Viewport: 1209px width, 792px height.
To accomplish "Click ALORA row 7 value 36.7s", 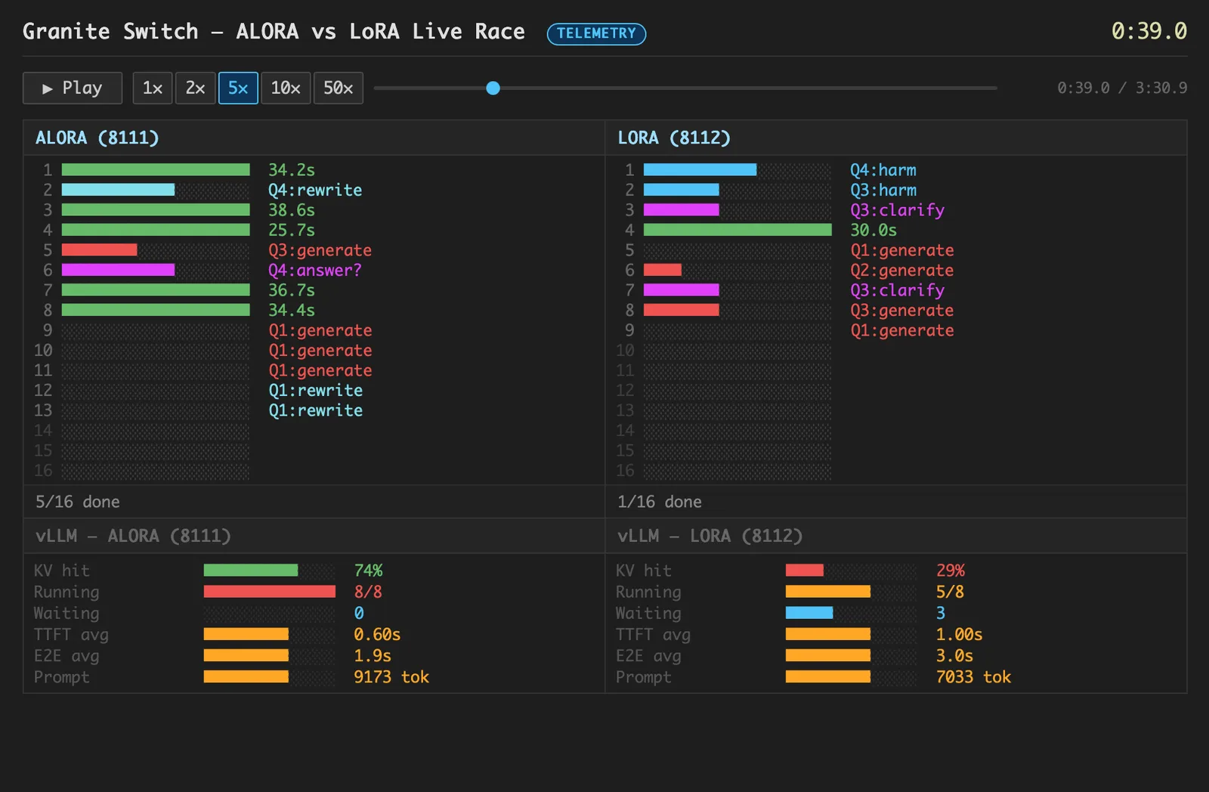I will tap(292, 290).
